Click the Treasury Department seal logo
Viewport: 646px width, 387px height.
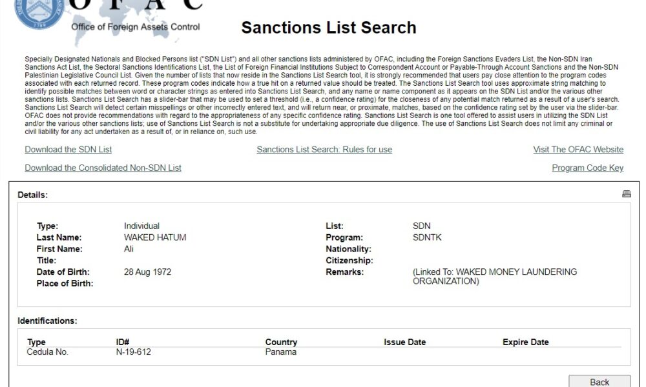click(x=39, y=13)
